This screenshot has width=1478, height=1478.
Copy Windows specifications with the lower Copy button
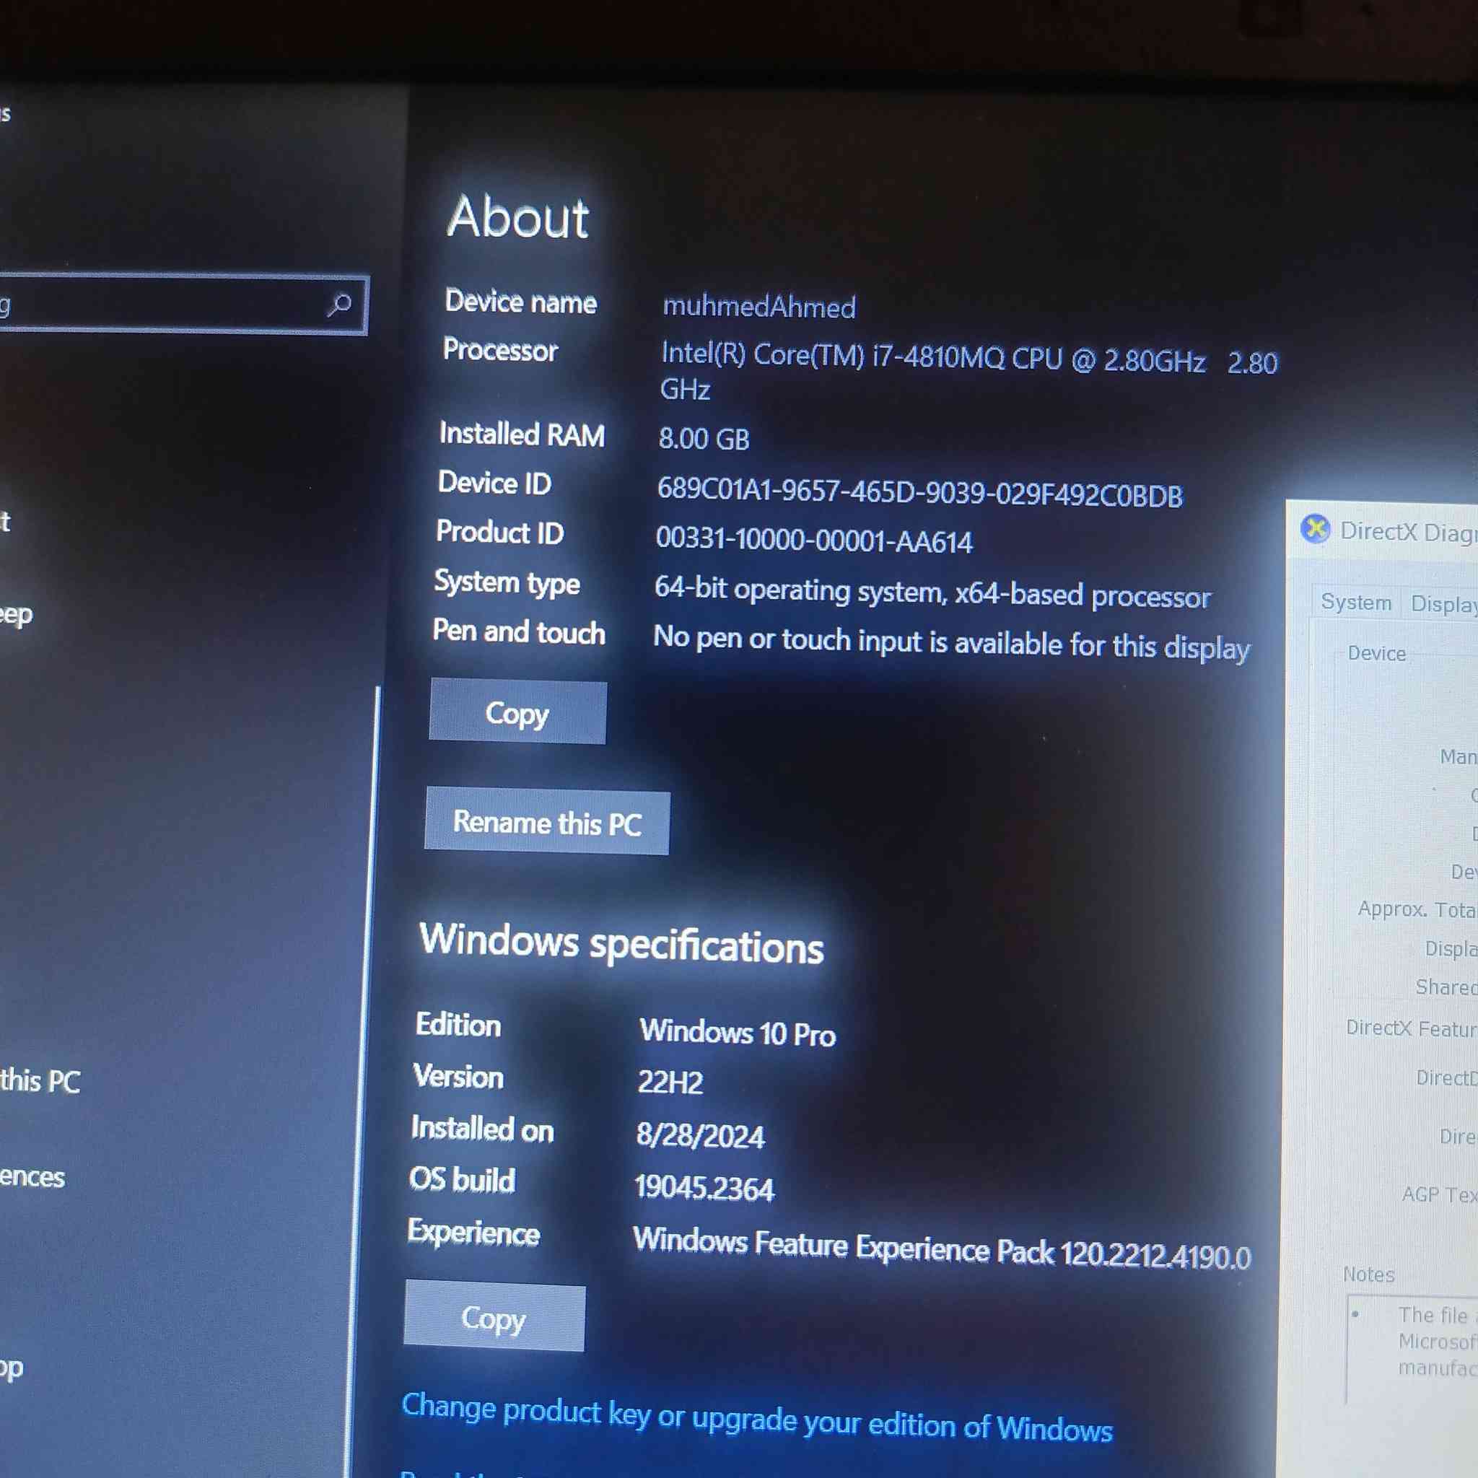coord(494,1318)
